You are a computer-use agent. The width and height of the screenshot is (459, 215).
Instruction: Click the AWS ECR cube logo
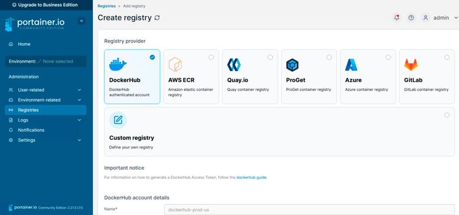pyautogui.click(x=175, y=65)
